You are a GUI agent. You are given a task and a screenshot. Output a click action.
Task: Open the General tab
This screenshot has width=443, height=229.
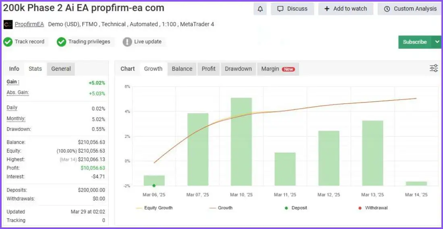pyautogui.click(x=61, y=69)
